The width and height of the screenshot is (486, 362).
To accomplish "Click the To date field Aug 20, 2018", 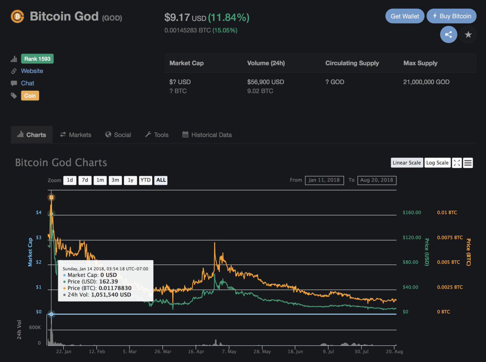I will tap(377, 180).
